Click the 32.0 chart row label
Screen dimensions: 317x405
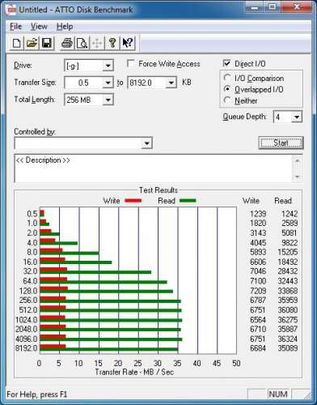point(30,271)
